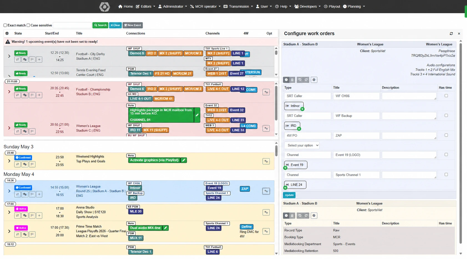
Task: Click green plus badge on Intinor
Action: [302, 109]
